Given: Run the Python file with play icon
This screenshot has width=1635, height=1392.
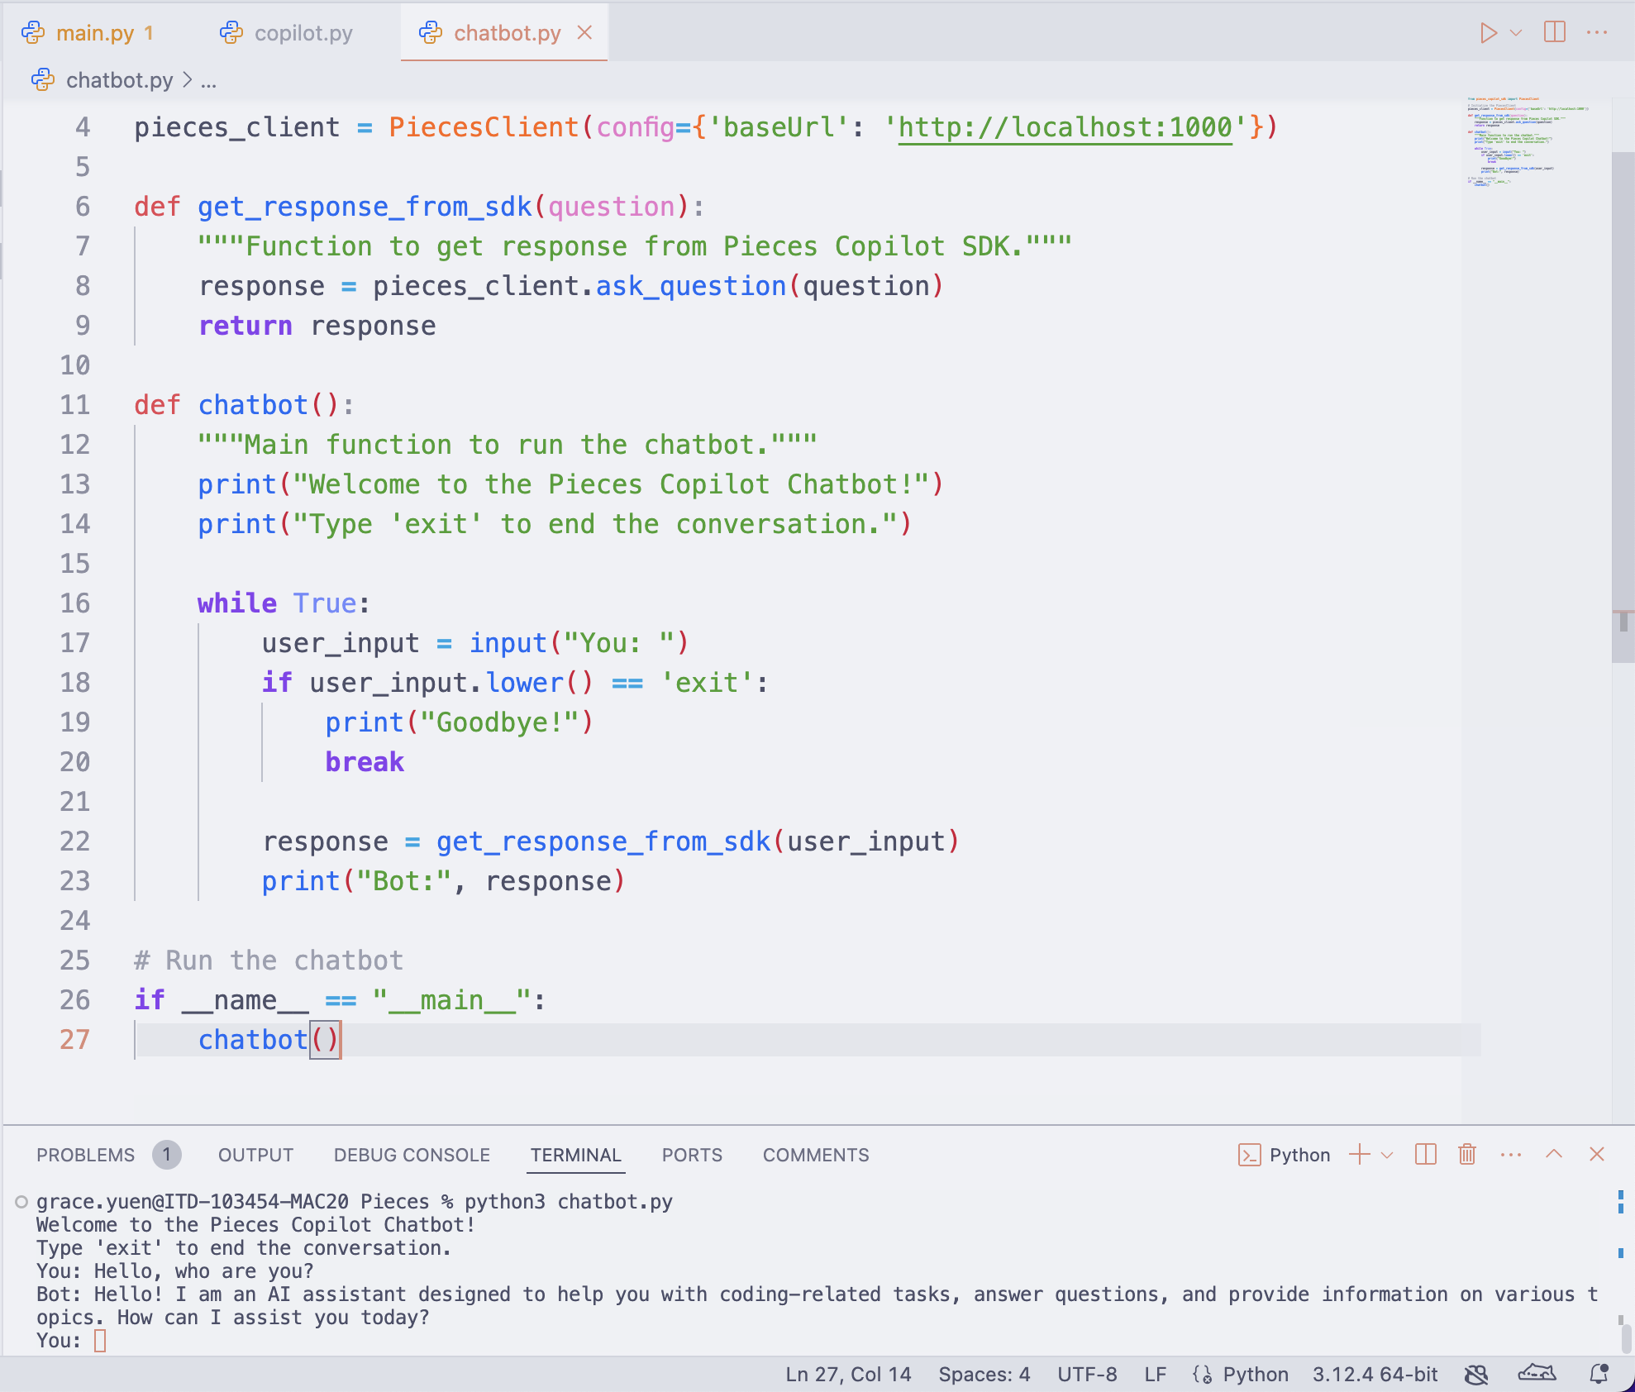Looking at the screenshot, I should (1488, 33).
